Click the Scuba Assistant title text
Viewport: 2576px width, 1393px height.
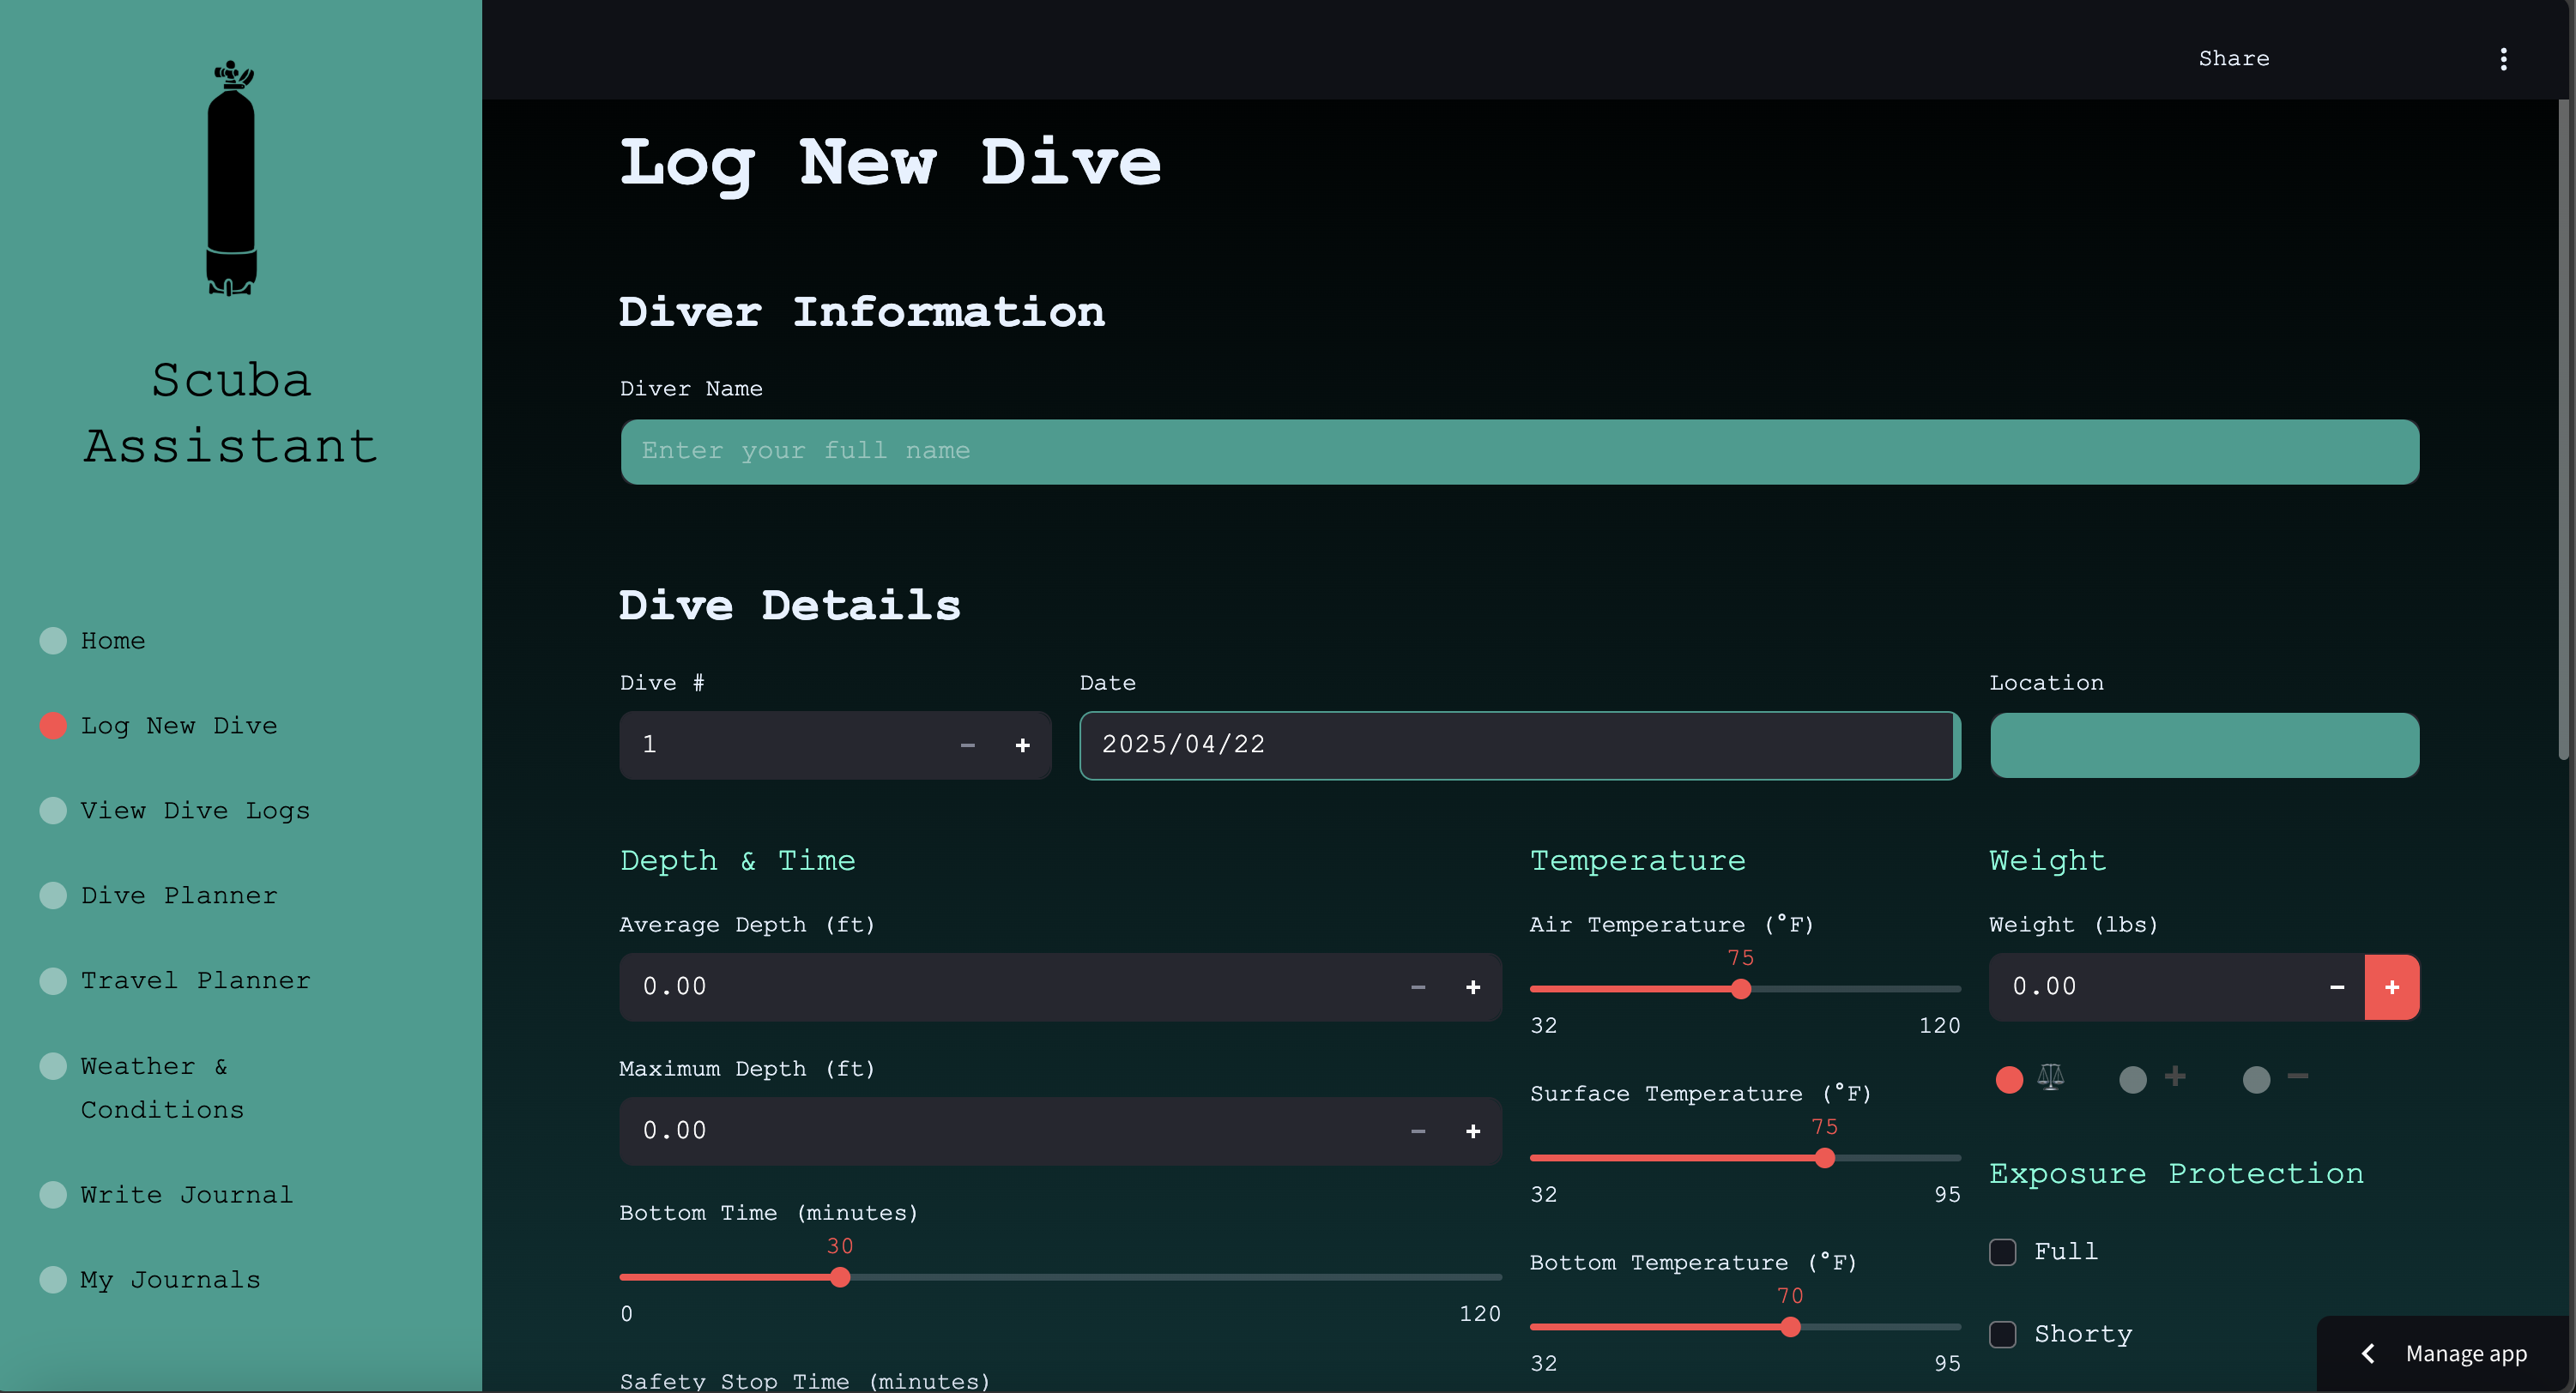(231, 413)
